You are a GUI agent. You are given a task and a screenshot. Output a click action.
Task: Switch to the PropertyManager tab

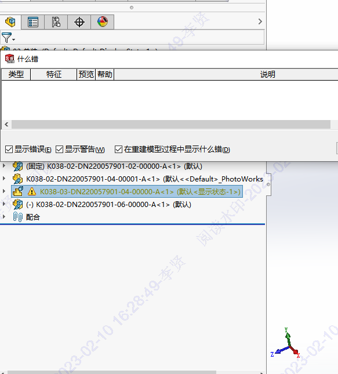[x=33, y=22]
